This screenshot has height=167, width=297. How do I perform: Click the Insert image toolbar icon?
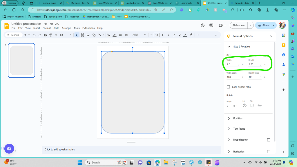[x=88, y=35]
